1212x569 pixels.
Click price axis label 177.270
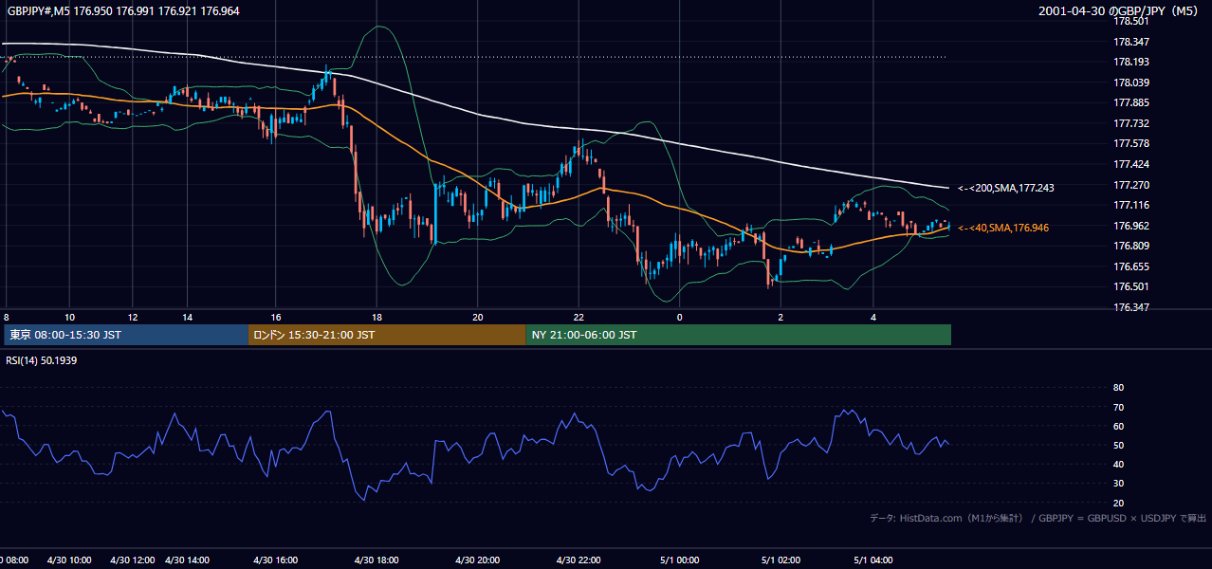point(1130,185)
